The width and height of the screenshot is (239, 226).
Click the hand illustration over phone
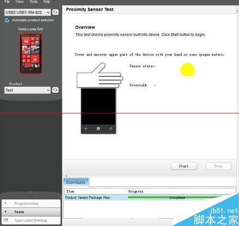click(100, 75)
